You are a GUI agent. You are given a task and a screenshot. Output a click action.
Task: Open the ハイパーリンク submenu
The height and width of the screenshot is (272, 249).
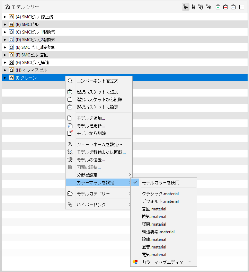(x=99, y=205)
